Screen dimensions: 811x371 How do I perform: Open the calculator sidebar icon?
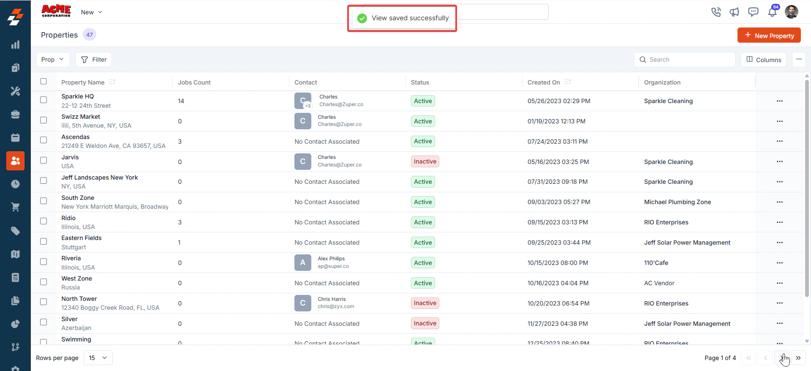(15, 277)
